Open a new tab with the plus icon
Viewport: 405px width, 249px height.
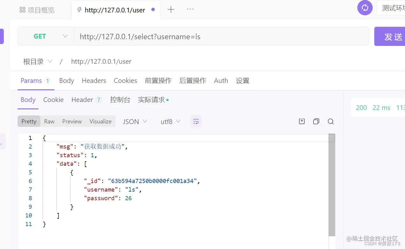pos(171,10)
